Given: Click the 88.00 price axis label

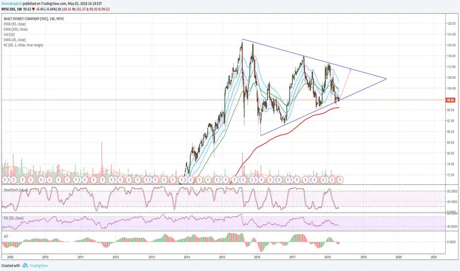Looking at the screenshot, I should (x=450, y=132).
